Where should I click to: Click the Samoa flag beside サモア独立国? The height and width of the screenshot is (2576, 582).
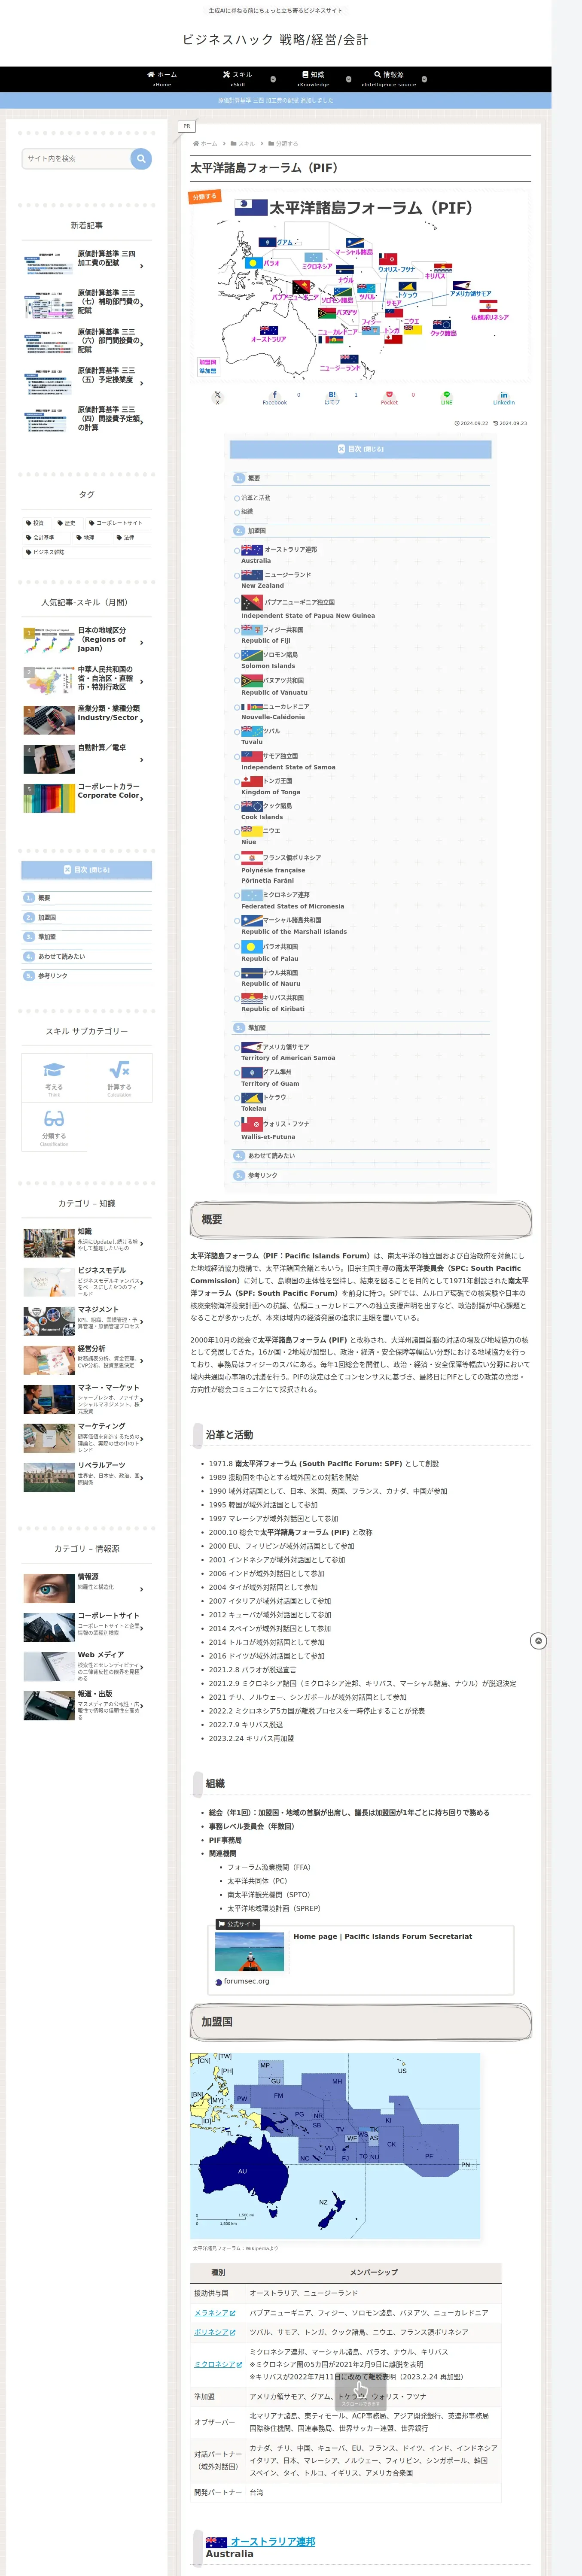tap(252, 756)
